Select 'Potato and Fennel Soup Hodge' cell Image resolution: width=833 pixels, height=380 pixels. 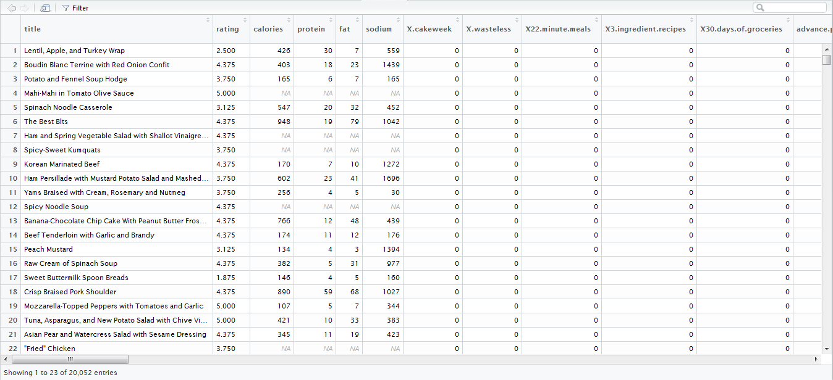click(x=117, y=79)
